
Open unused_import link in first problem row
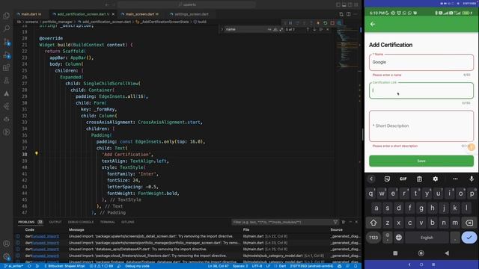[46, 236]
